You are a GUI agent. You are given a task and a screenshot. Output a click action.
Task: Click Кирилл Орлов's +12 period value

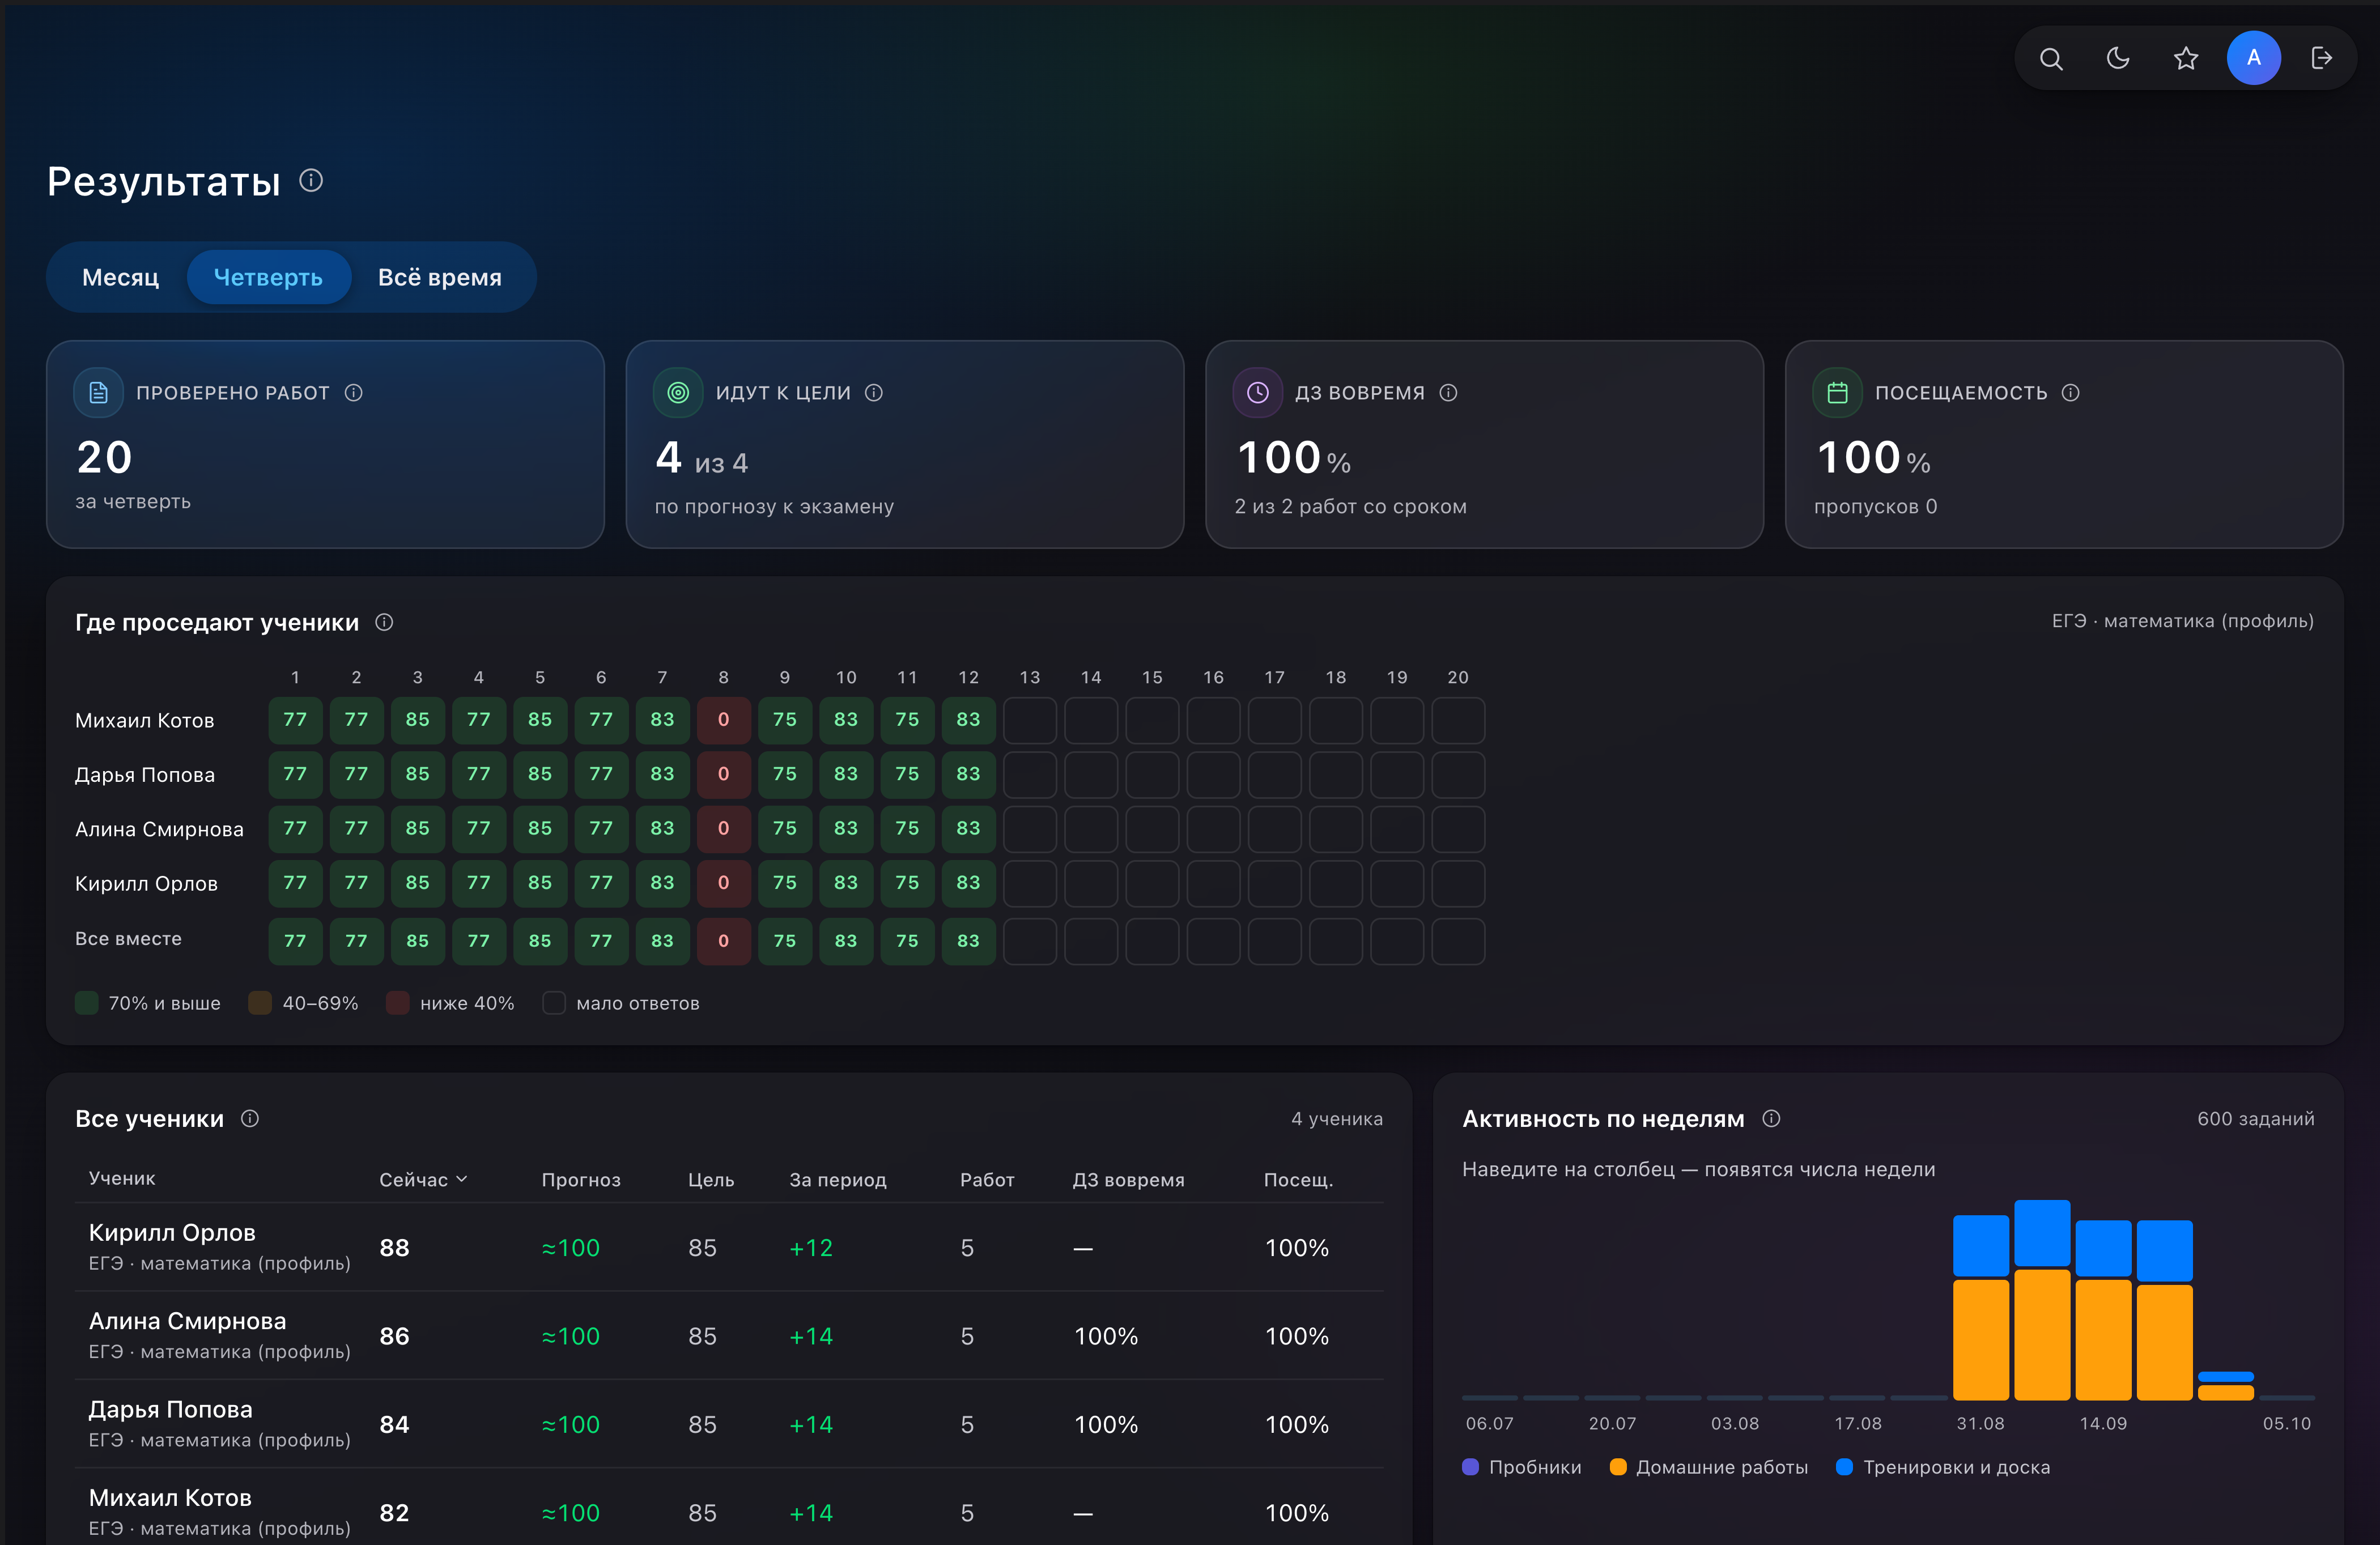point(811,1248)
